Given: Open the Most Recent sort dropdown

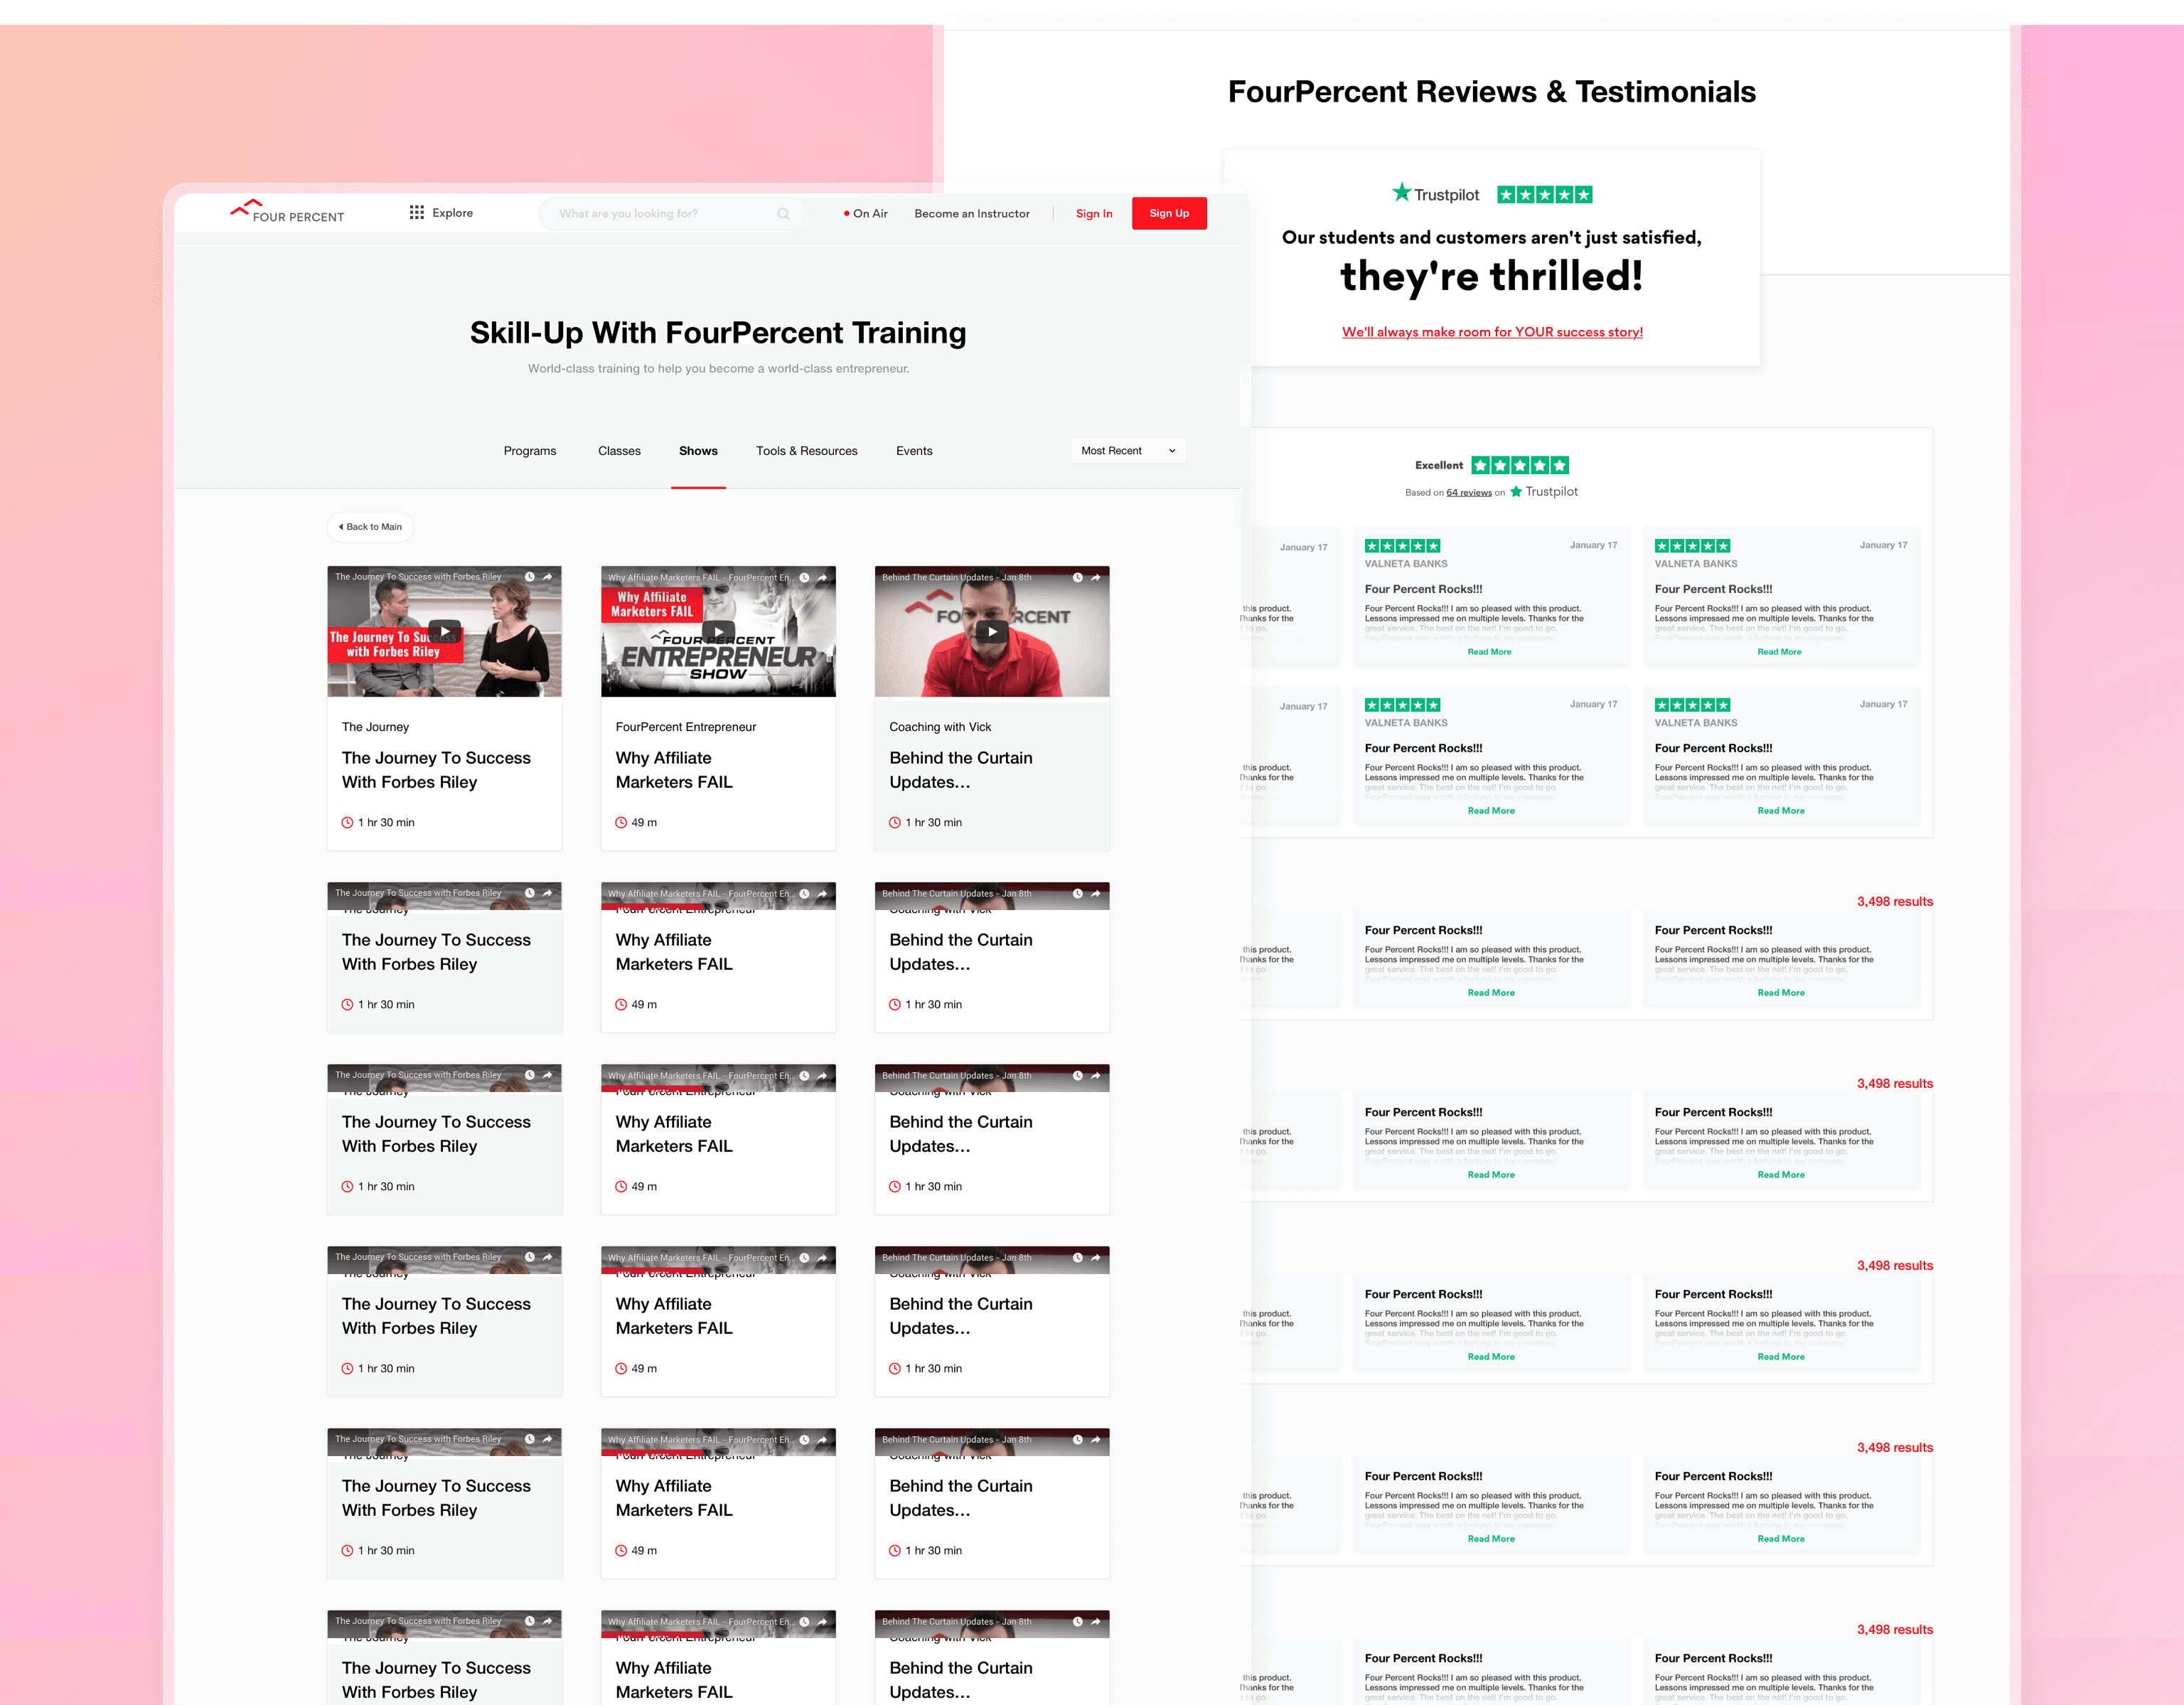Looking at the screenshot, I should coord(1128,451).
